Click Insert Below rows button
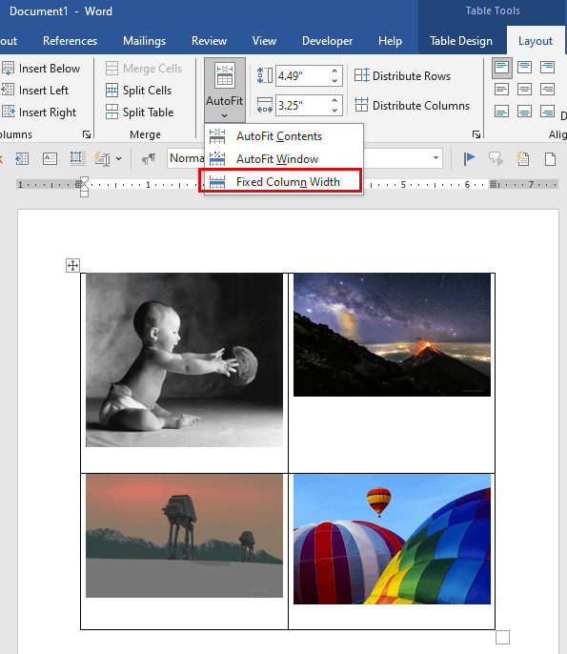567x654 pixels. click(41, 69)
